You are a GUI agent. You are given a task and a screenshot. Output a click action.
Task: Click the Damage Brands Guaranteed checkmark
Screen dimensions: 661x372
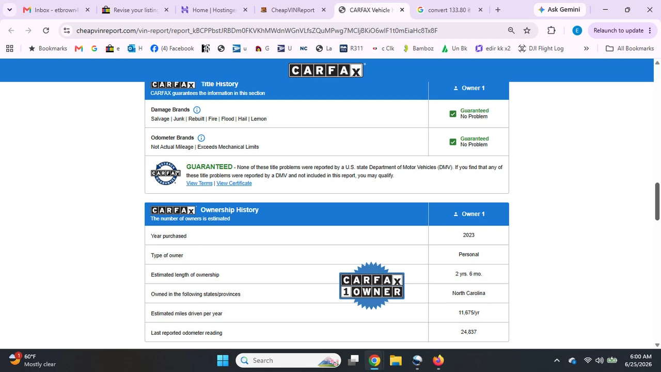coord(453,114)
